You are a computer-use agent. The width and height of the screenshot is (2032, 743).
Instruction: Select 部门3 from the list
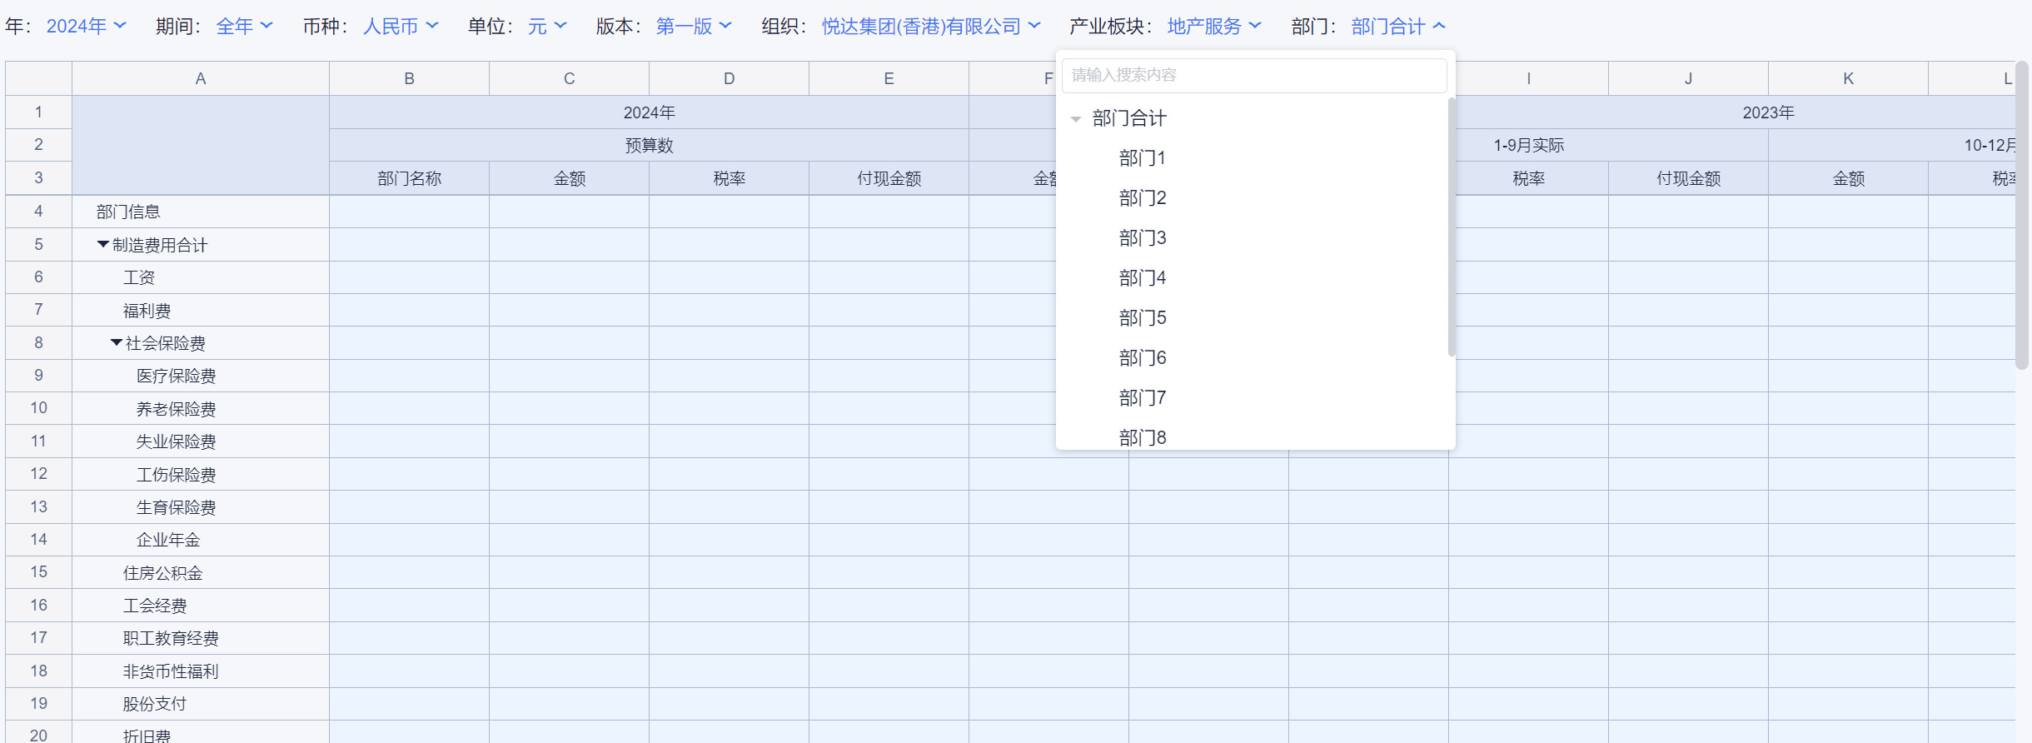(1142, 238)
